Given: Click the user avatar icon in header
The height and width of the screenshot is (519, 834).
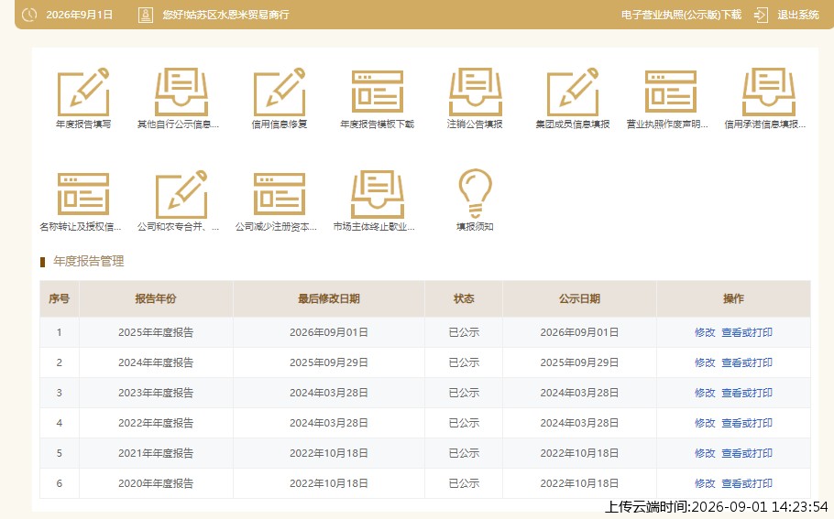Looking at the screenshot, I should pyautogui.click(x=145, y=15).
